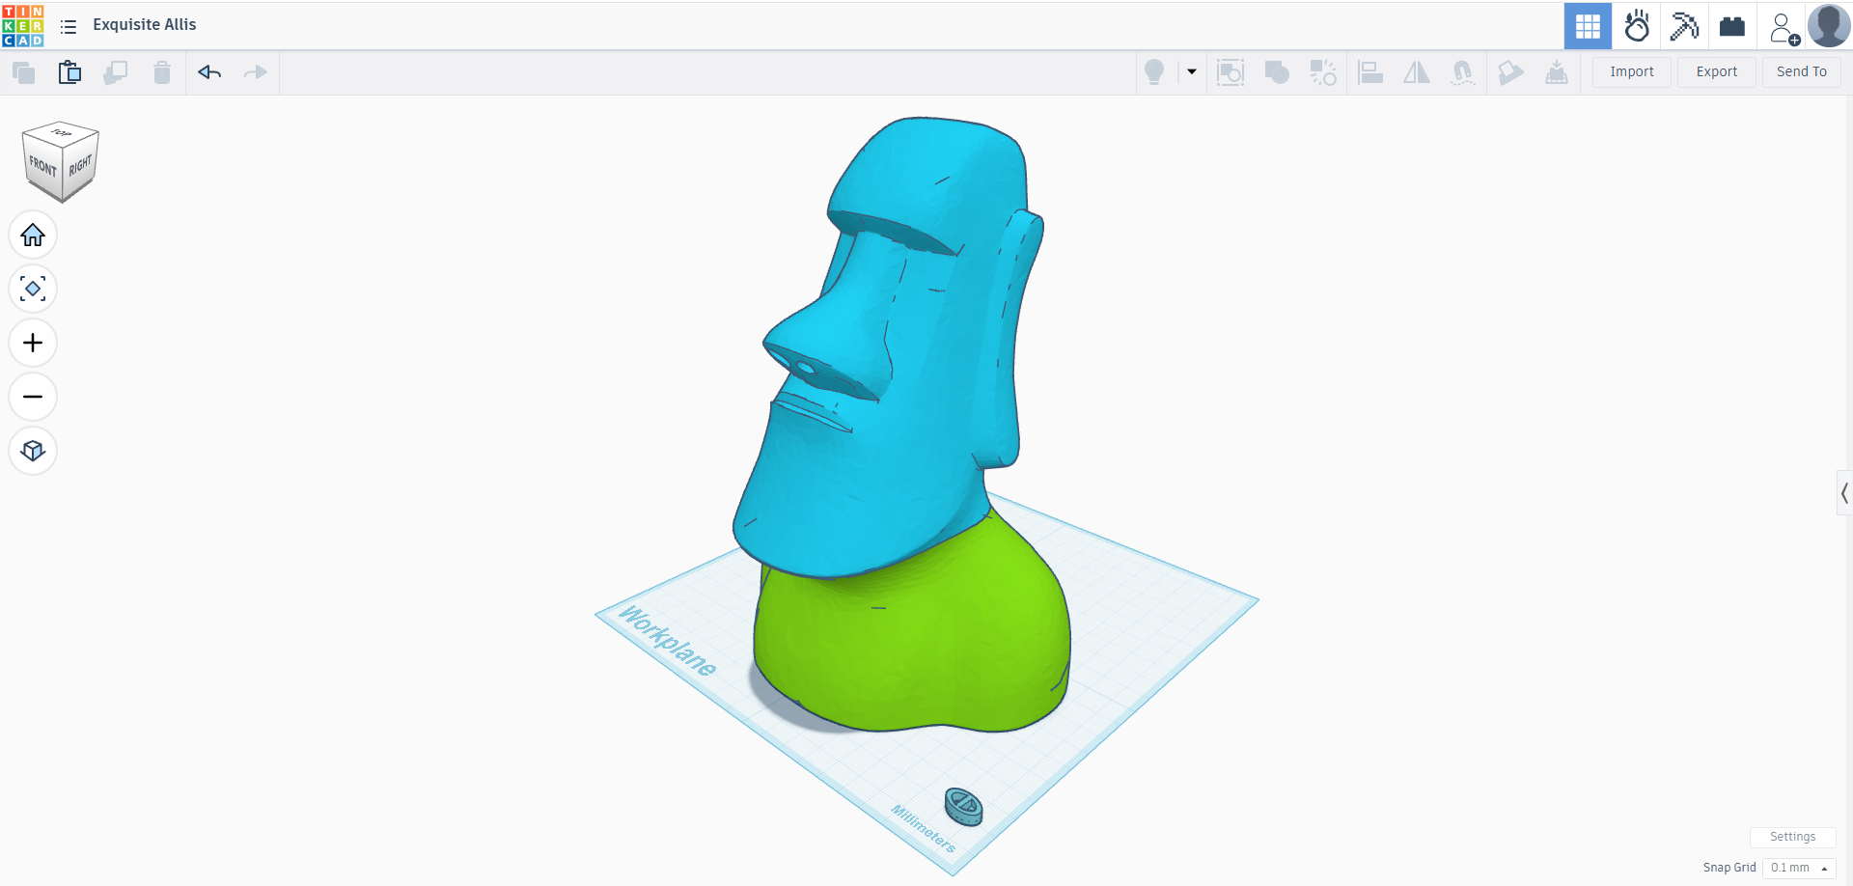
Task: Click the Send To button
Action: click(x=1802, y=72)
